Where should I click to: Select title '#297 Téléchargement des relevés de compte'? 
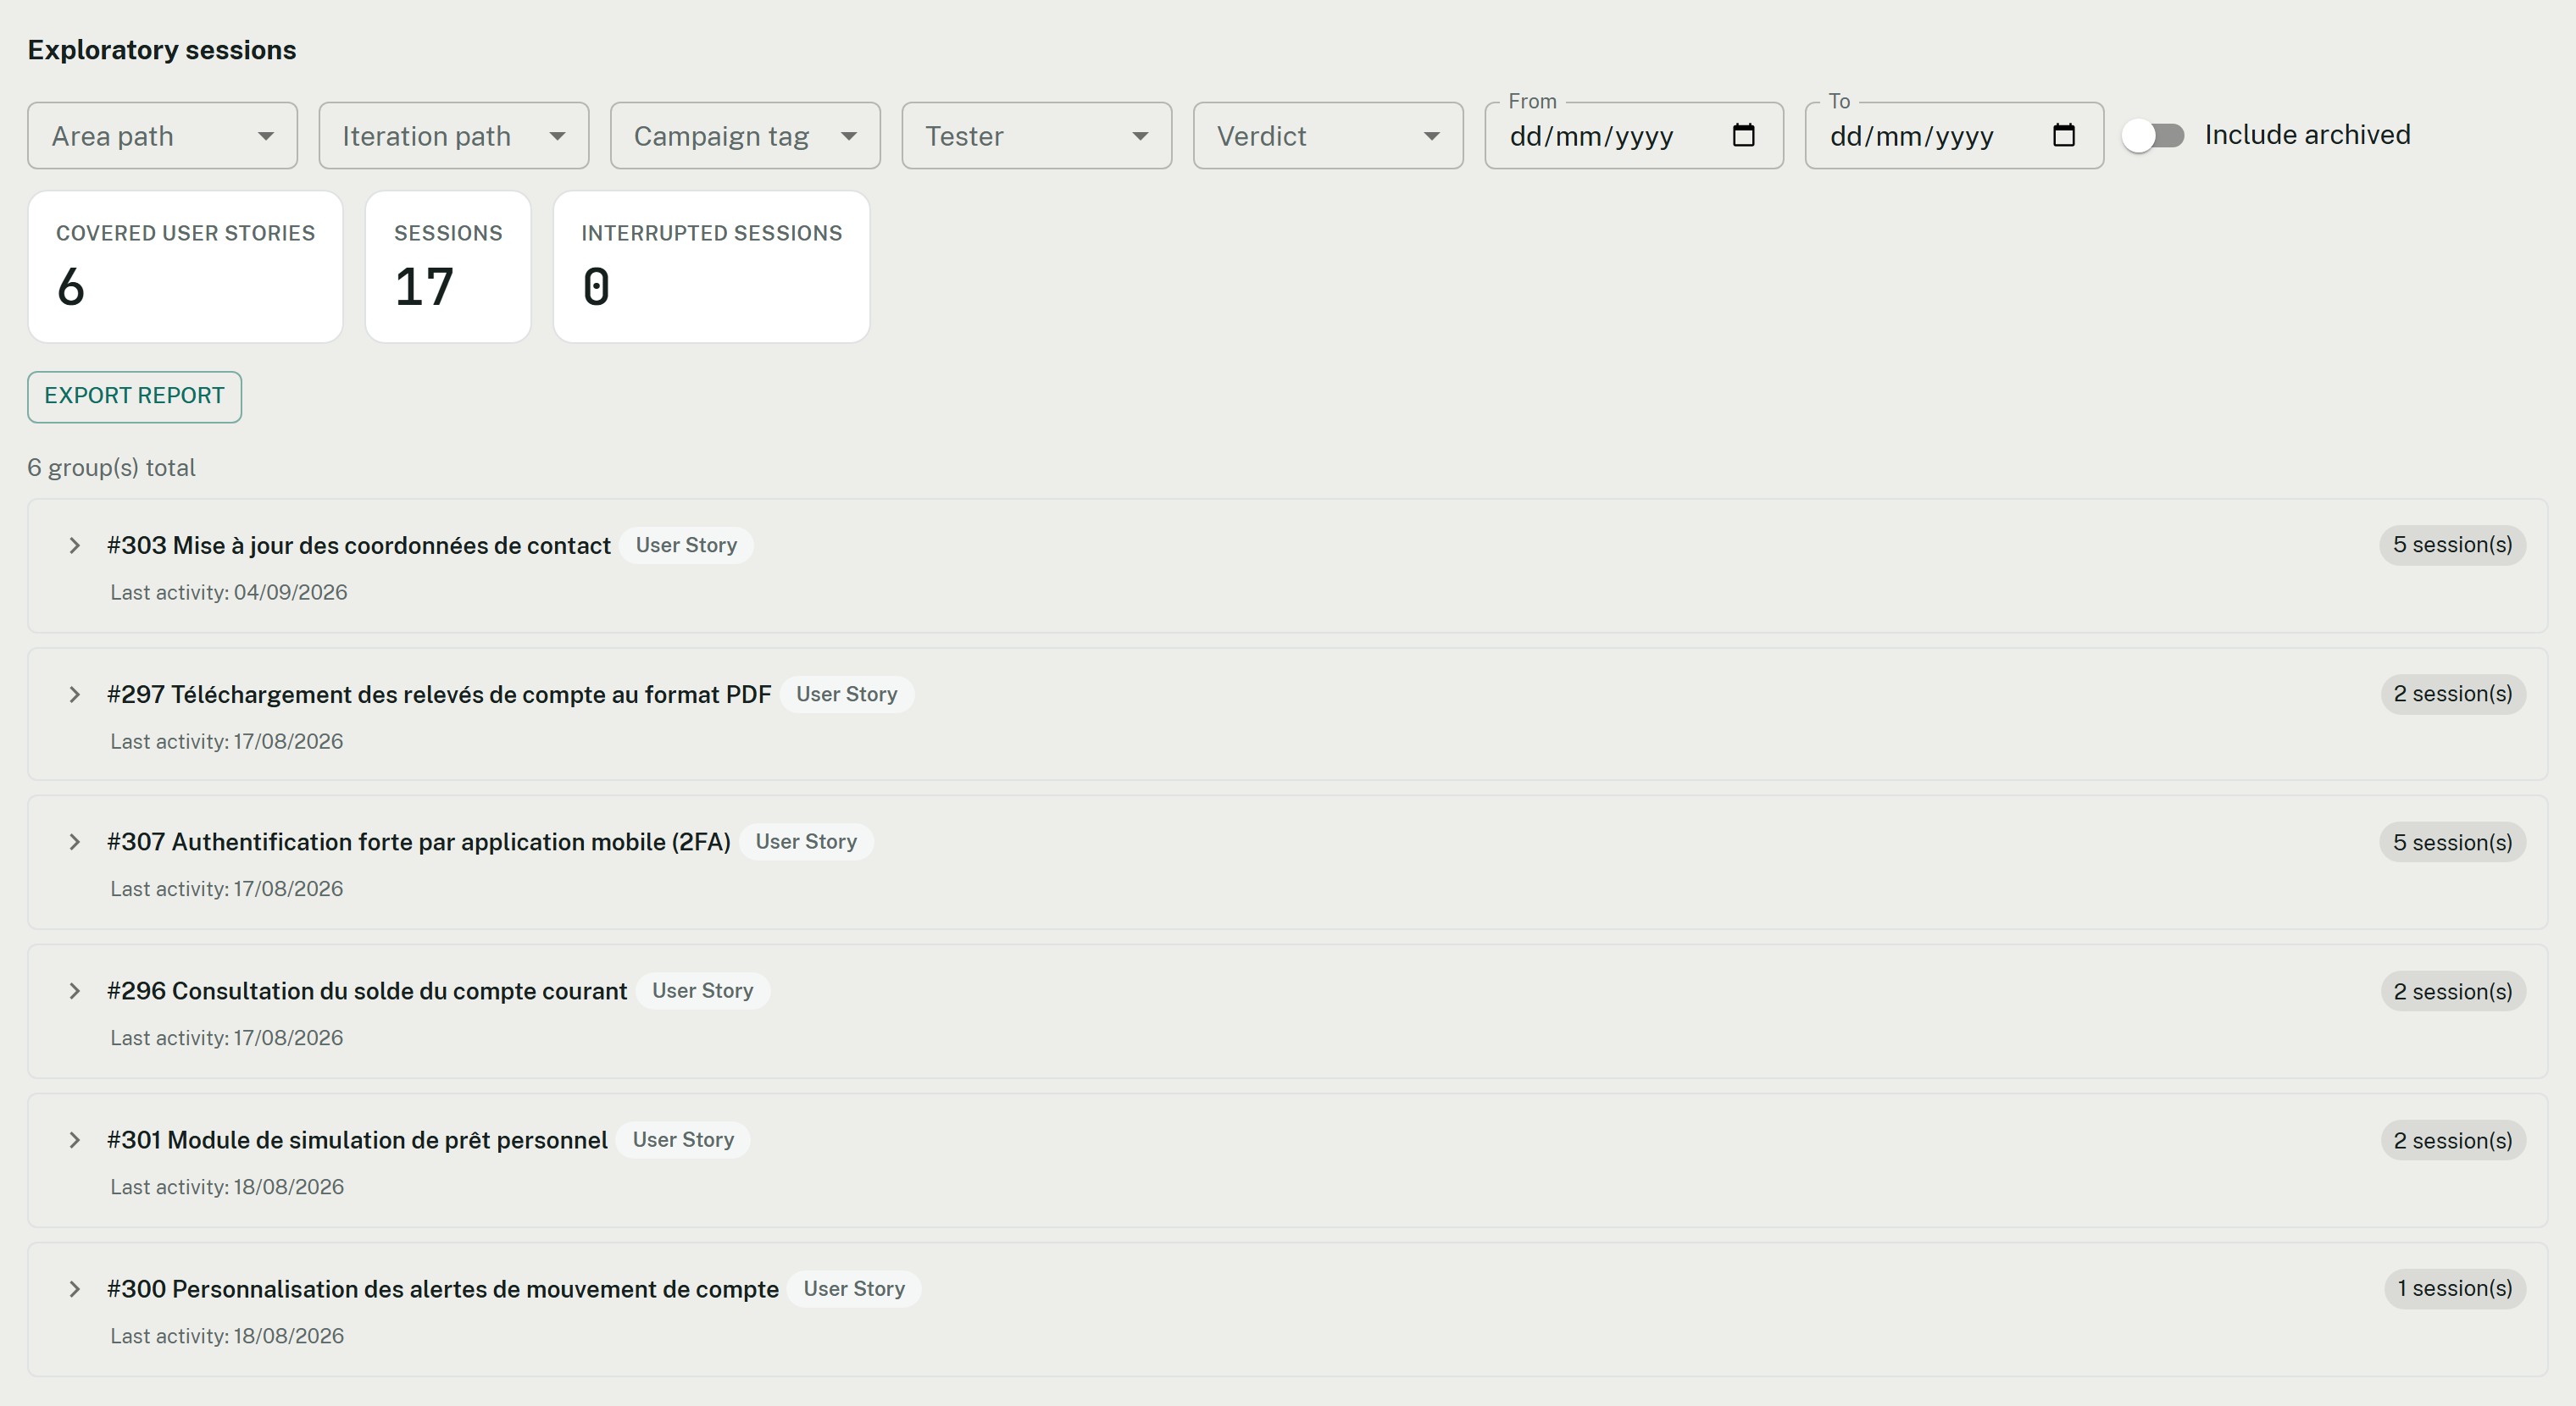click(x=439, y=695)
